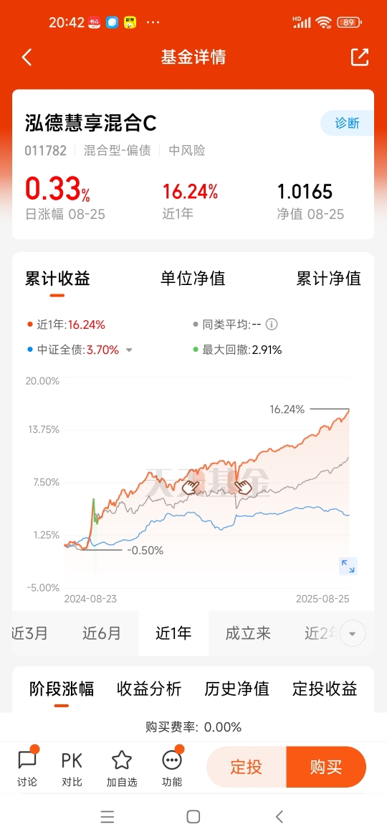Tap the 定投 auto-invest button
This screenshot has height=840, width=387.
[x=247, y=767]
